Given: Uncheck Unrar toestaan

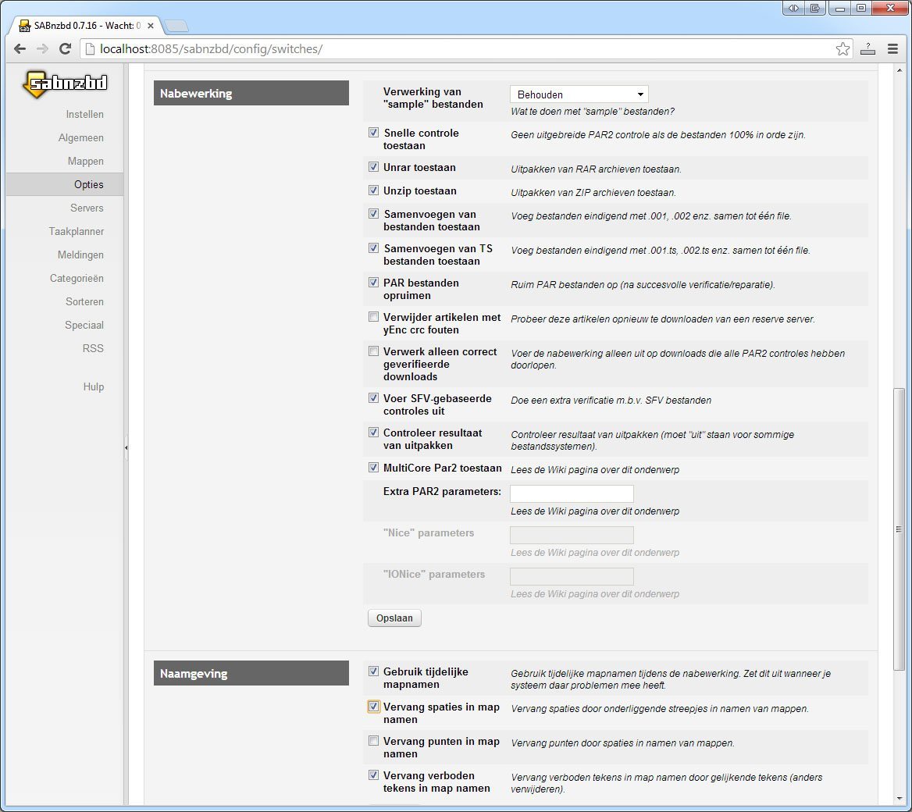Looking at the screenshot, I should tap(373, 167).
